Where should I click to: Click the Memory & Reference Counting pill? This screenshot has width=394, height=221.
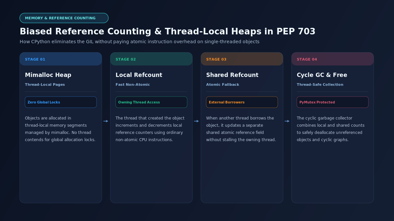pyautogui.click(x=64, y=18)
